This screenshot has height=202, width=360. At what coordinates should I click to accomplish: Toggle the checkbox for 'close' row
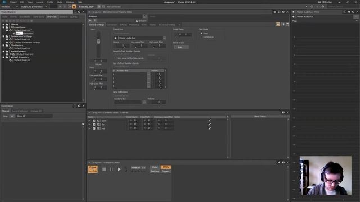[94, 121]
